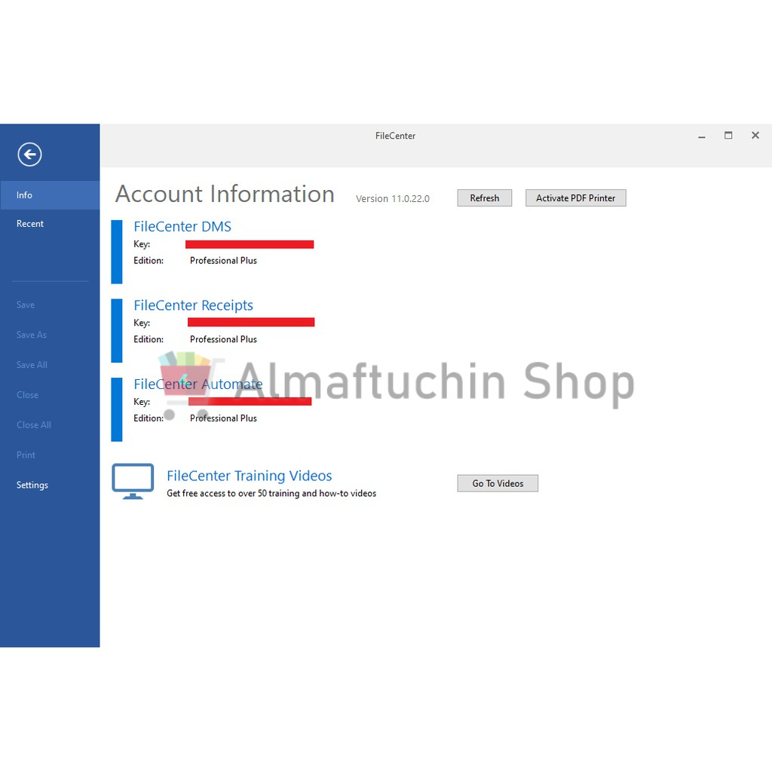Open the FileCenter Training Videos link
This screenshot has width=772, height=772.
click(x=250, y=476)
